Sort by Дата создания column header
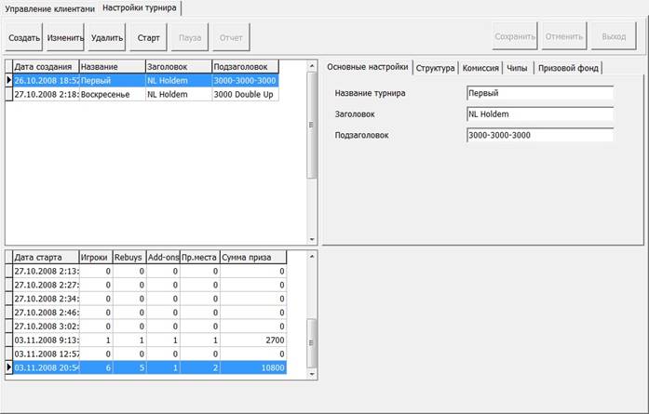The image size is (649, 414). tap(45, 67)
